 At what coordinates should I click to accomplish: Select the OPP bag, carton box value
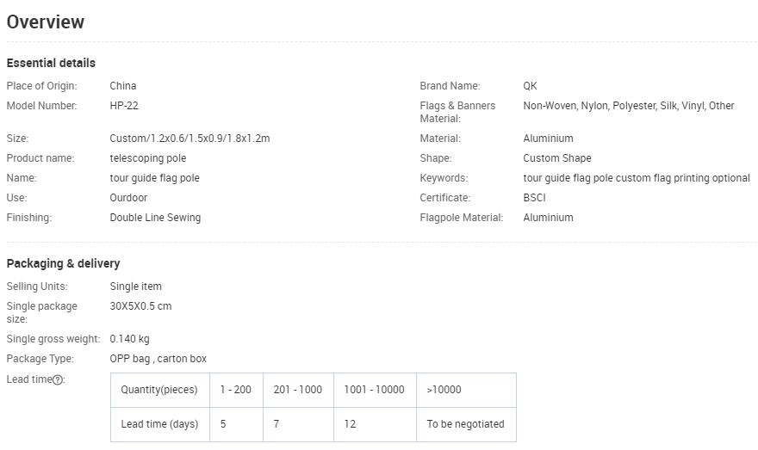click(158, 359)
